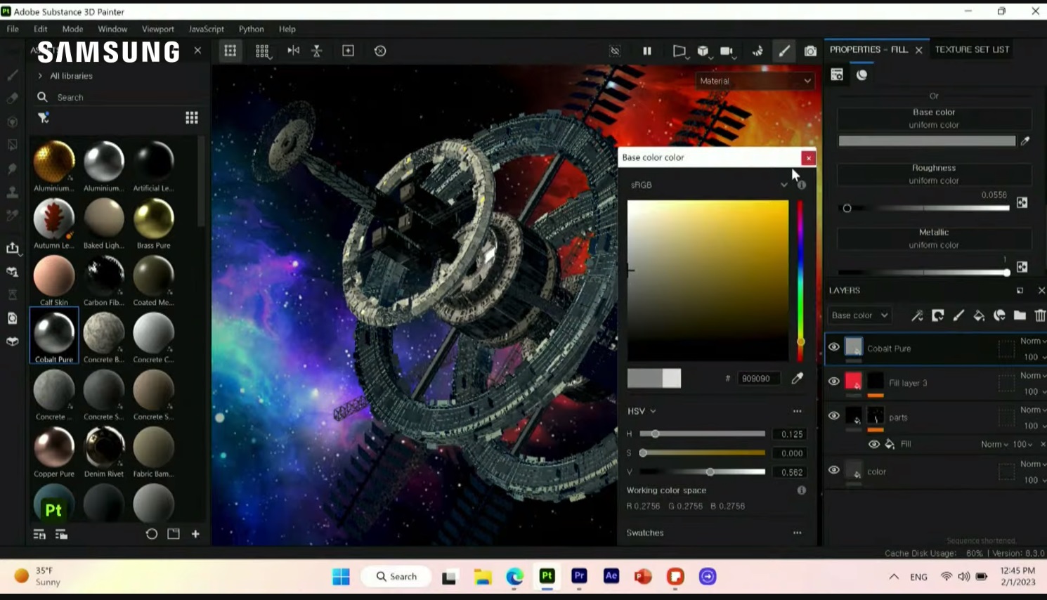This screenshot has width=1047, height=600.
Task: Hide the Fill layer 3 layer
Action: click(834, 381)
